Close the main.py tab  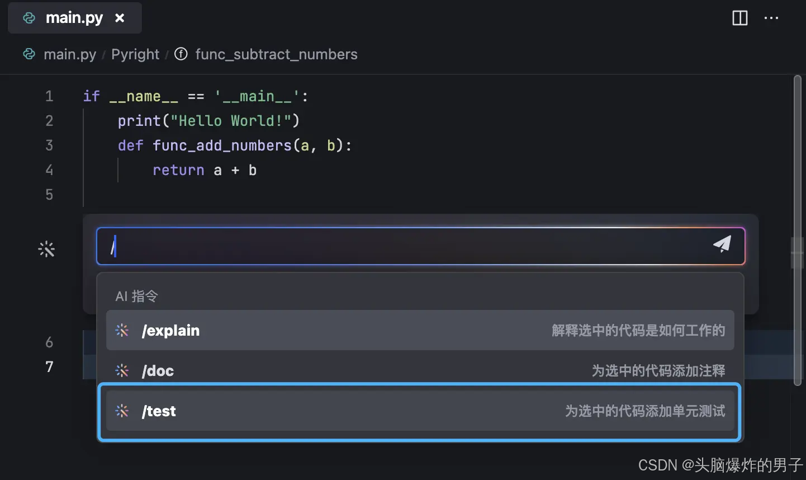[x=120, y=17]
